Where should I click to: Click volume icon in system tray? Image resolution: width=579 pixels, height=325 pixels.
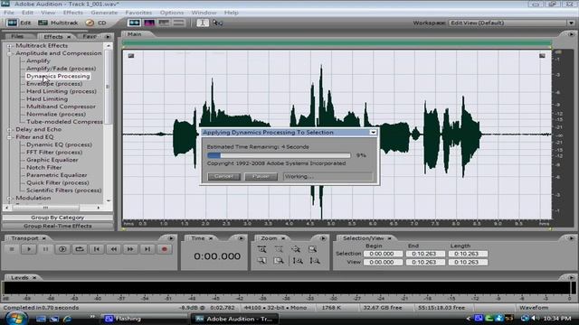pos(535,318)
